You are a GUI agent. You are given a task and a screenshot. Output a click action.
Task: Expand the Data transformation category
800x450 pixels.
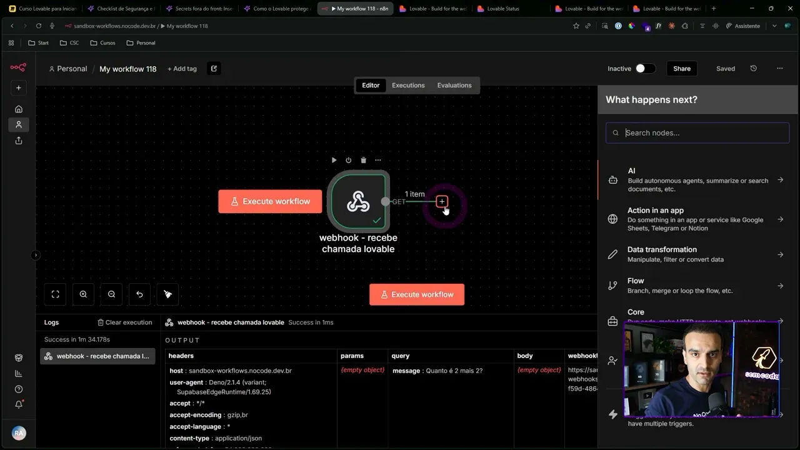697,254
